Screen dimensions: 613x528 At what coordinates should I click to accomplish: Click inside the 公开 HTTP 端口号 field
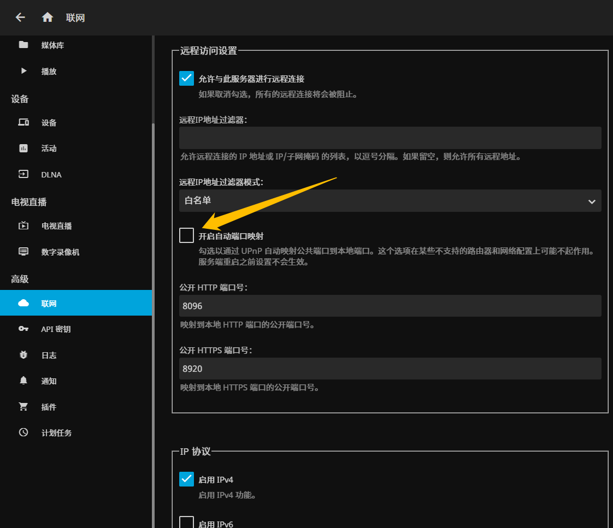coord(390,306)
